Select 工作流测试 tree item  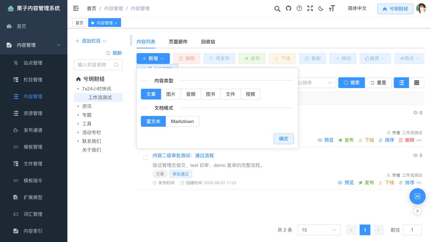100,97
